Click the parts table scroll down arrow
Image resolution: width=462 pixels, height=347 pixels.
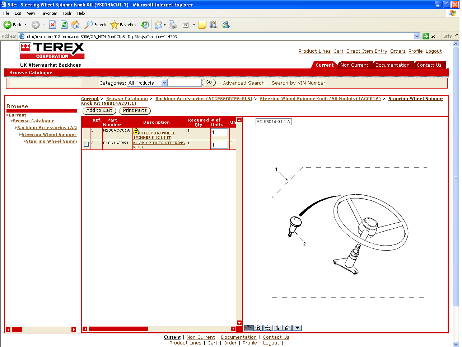coord(239,323)
